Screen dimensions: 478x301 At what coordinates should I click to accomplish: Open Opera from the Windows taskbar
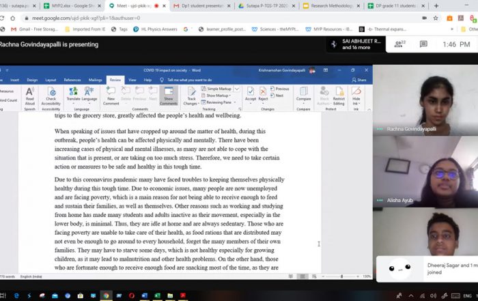(132, 296)
